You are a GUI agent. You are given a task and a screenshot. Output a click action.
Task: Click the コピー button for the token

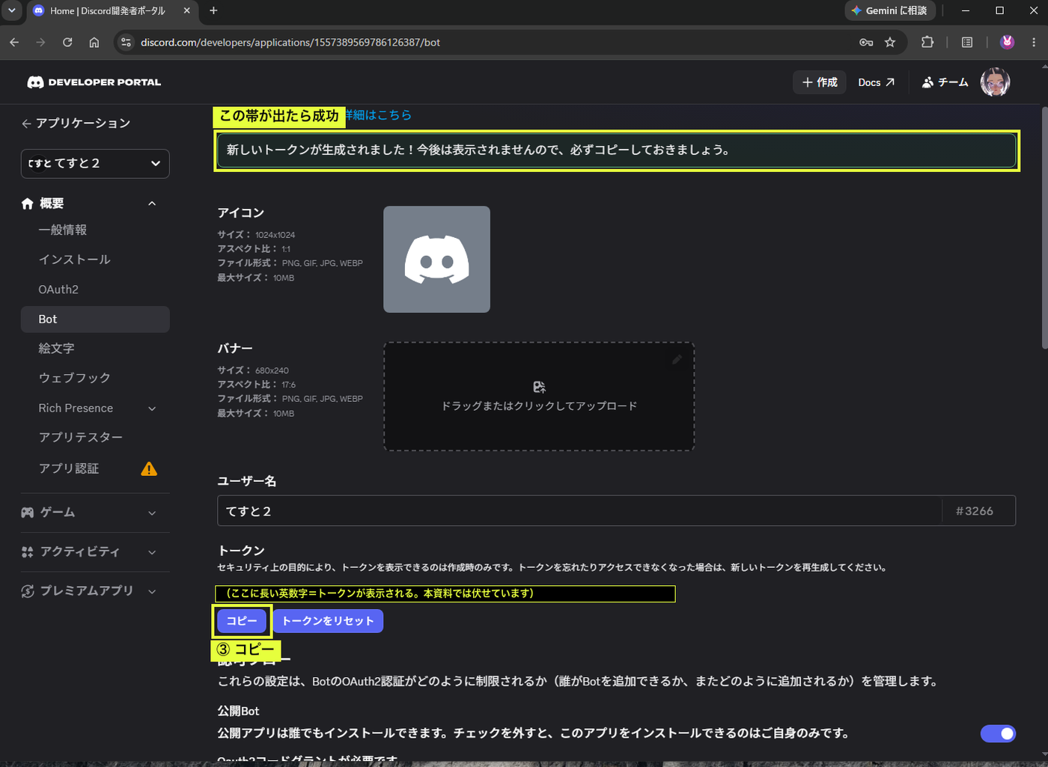click(x=242, y=620)
